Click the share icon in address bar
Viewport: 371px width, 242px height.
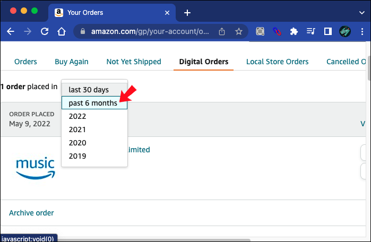pyautogui.click(x=222, y=31)
